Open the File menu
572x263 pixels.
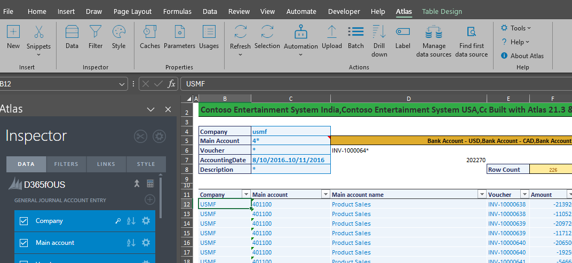pos(7,11)
